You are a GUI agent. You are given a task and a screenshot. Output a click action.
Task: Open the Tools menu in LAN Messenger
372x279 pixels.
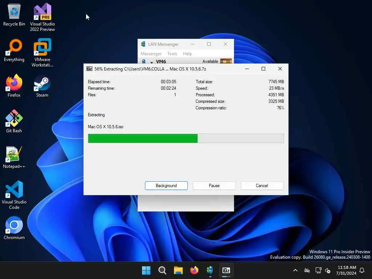[x=172, y=54]
